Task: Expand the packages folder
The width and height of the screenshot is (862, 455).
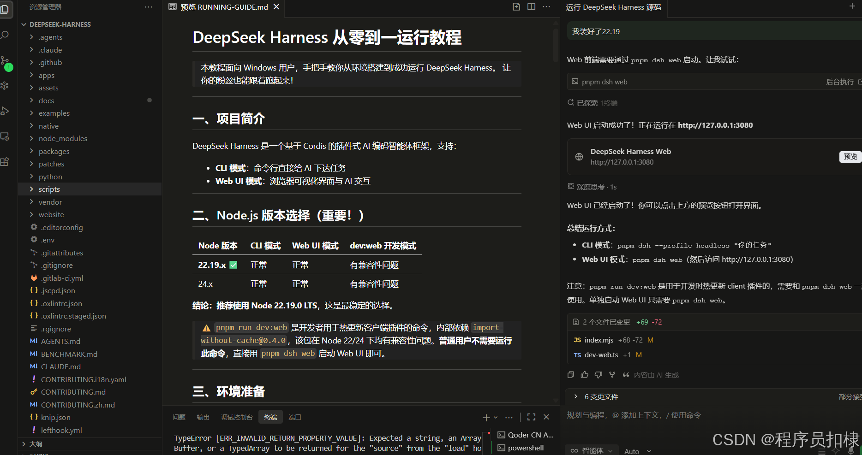Action: click(x=54, y=151)
